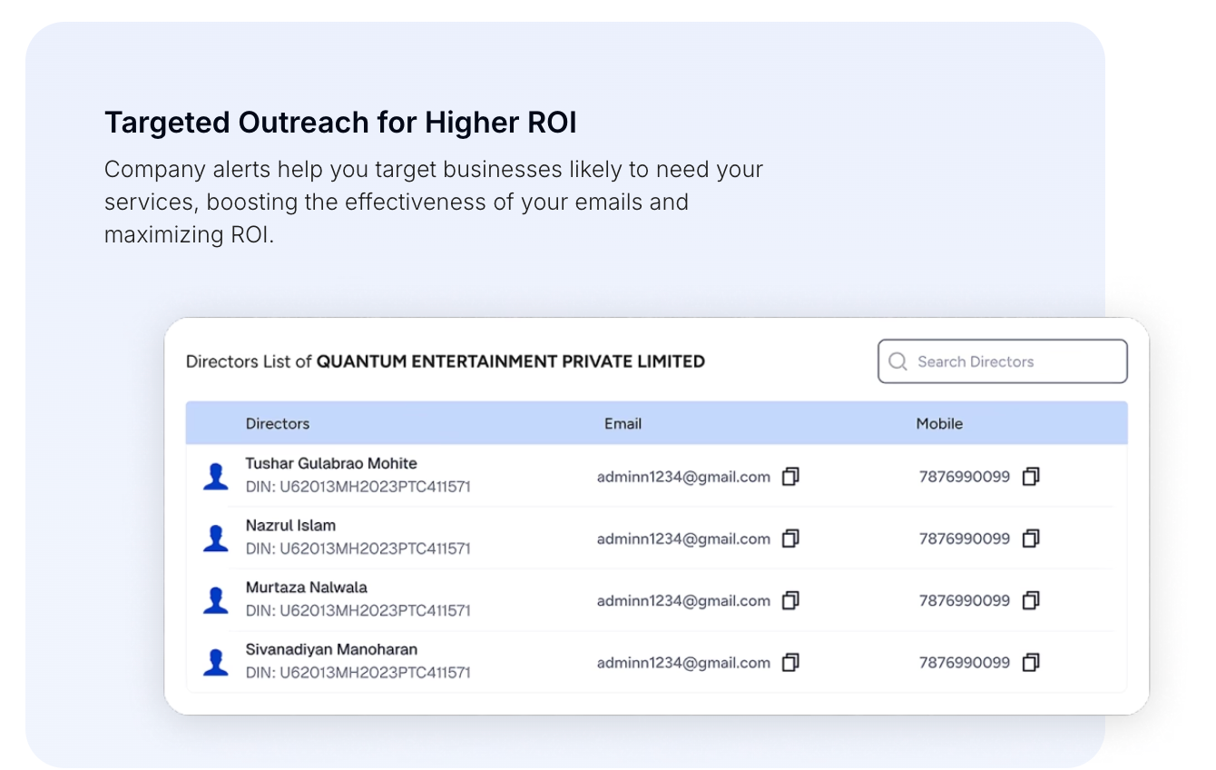Viewport: 1216px width, 770px height.
Task: Click the magnifying glass search icon
Action: pos(897,361)
